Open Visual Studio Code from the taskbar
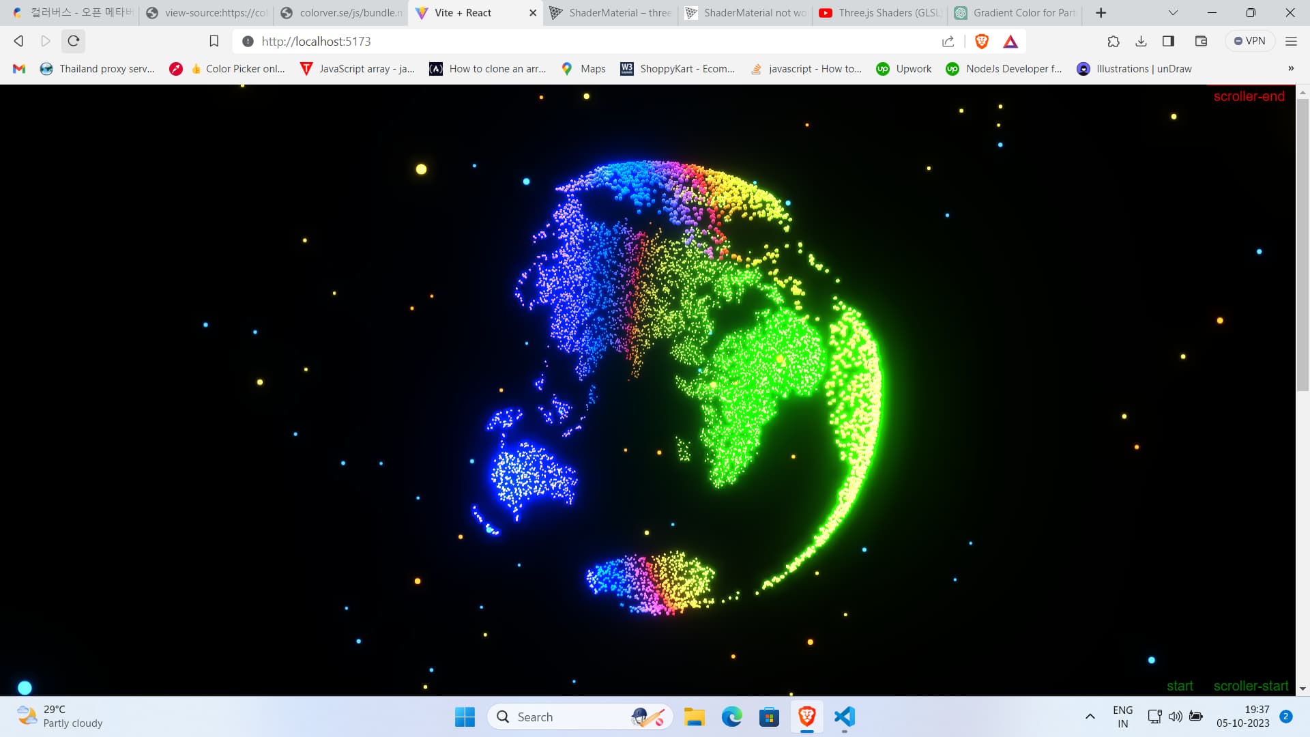This screenshot has height=737, width=1310. [844, 717]
